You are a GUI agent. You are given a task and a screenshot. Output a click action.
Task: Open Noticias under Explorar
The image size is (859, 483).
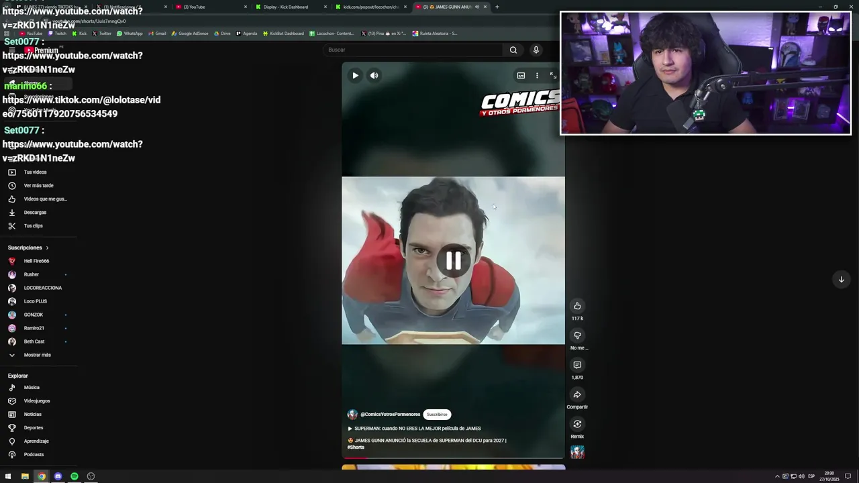click(x=33, y=415)
